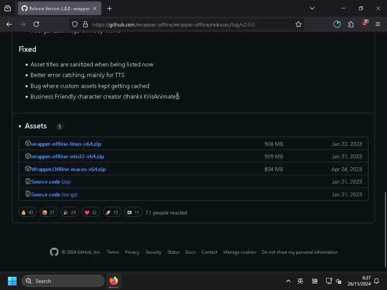Viewport: 387px width, 290px height.
Task: Open the Status footer link
Action: pos(173,252)
